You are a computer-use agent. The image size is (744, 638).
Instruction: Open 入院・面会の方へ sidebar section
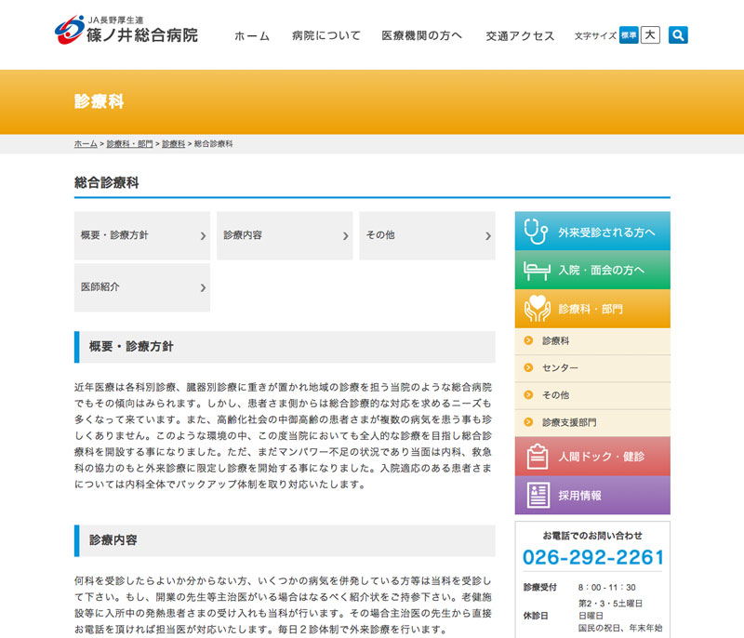click(592, 270)
